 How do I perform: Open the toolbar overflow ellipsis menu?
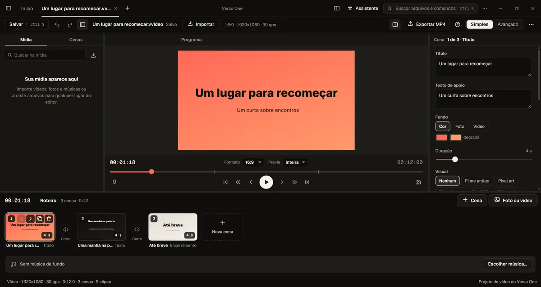pyautogui.click(x=531, y=24)
